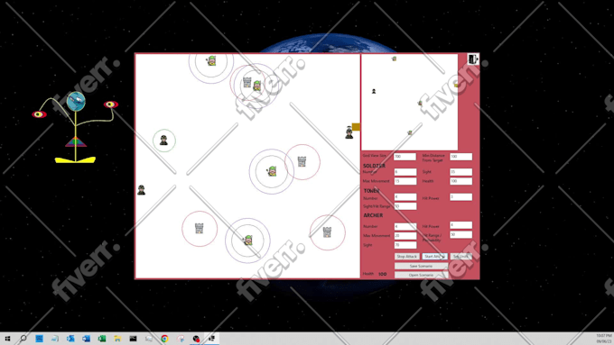Open Word from the taskbar
Image resolution: width=614 pixels, height=345 pixels.
(x=86, y=339)
